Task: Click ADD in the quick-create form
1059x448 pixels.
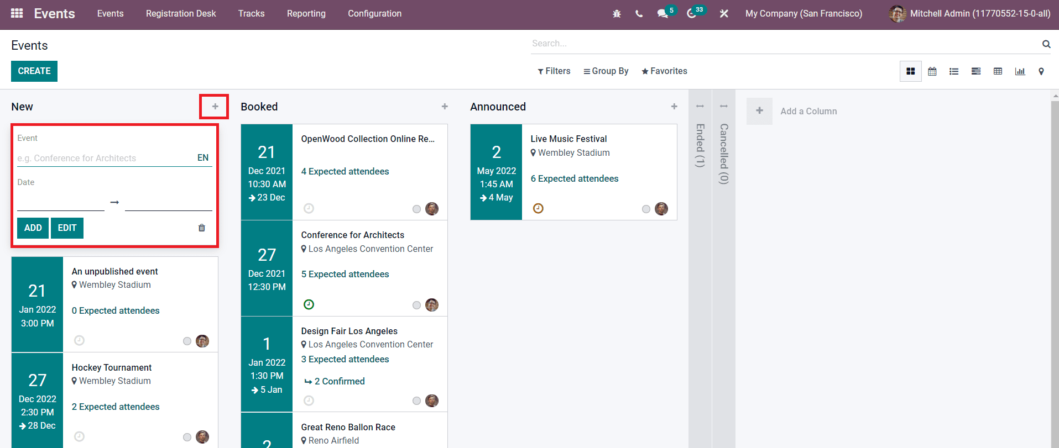Action: click(33, 228)
